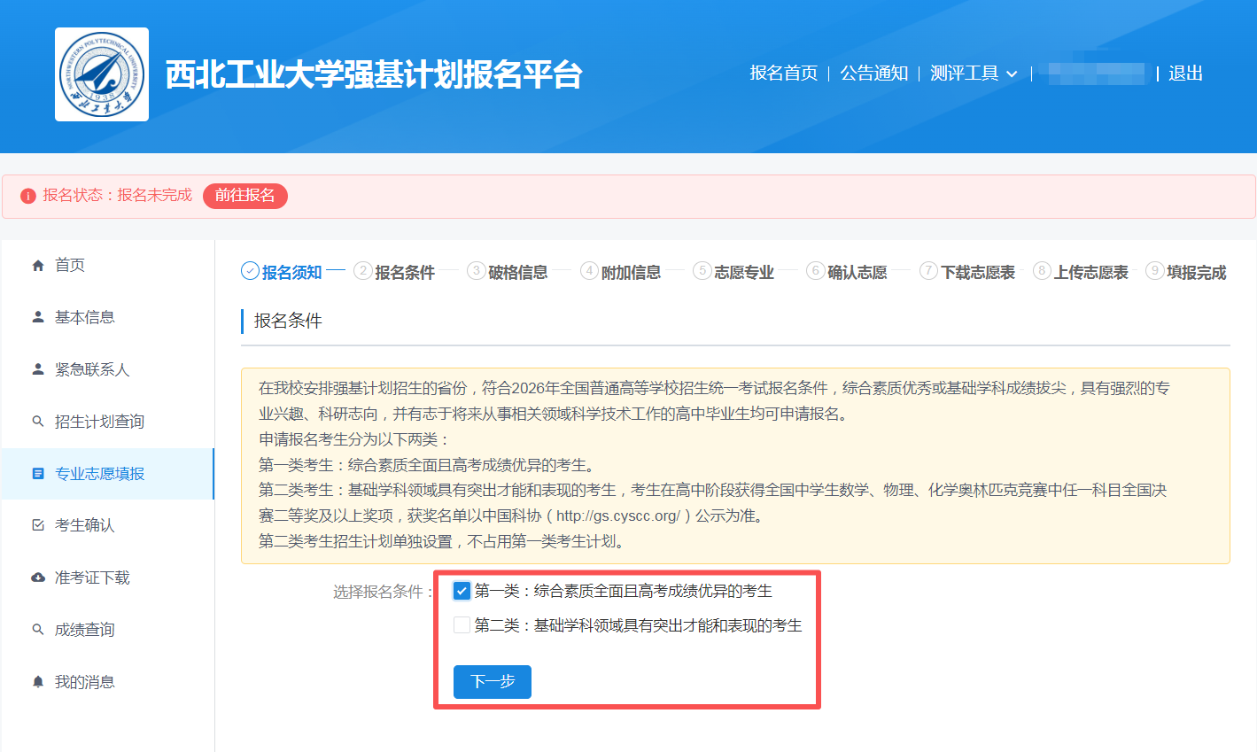Expand the 测评工具 dropdown menu
Viewport: 1257px width, 752px height.
pyautogui.click(x=974, y=74)
